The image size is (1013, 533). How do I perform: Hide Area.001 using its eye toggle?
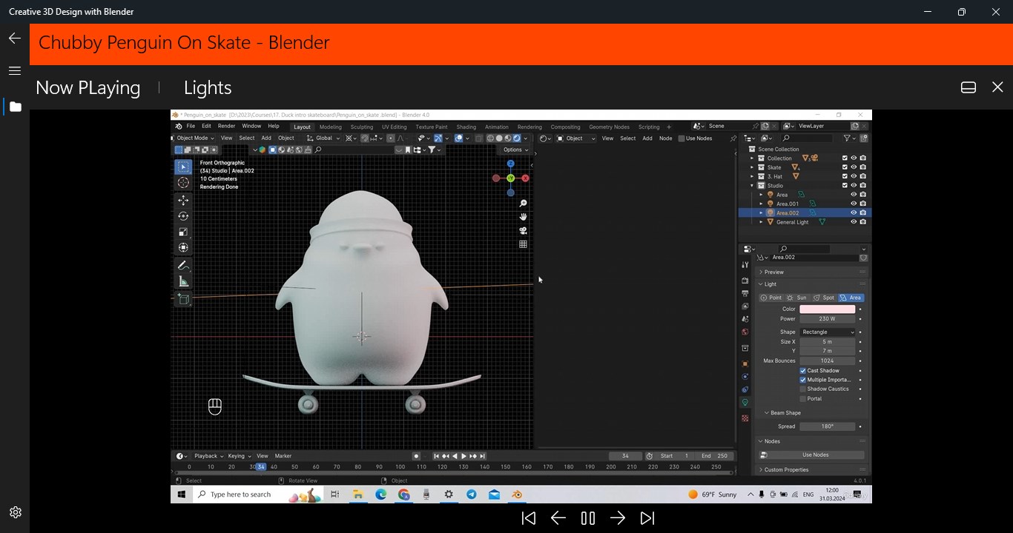853,204
